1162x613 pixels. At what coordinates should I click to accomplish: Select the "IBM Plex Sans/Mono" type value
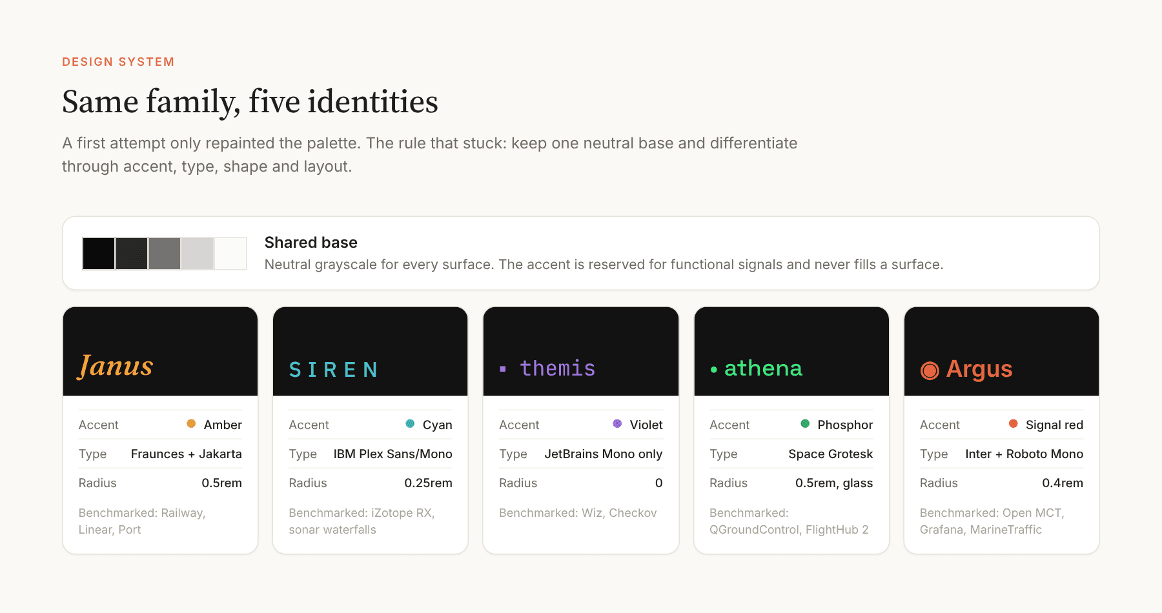click(x=393, y=454)
